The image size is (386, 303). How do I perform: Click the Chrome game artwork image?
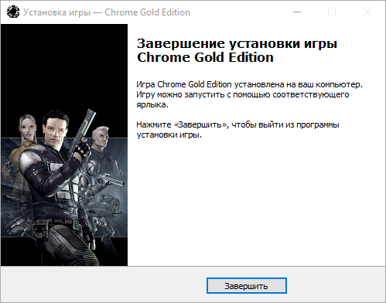64,145
